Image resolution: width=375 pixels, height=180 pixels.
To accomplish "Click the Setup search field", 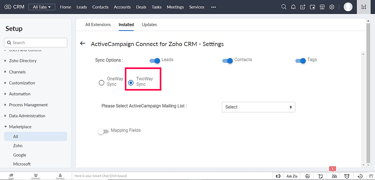I will coord(36,43).
